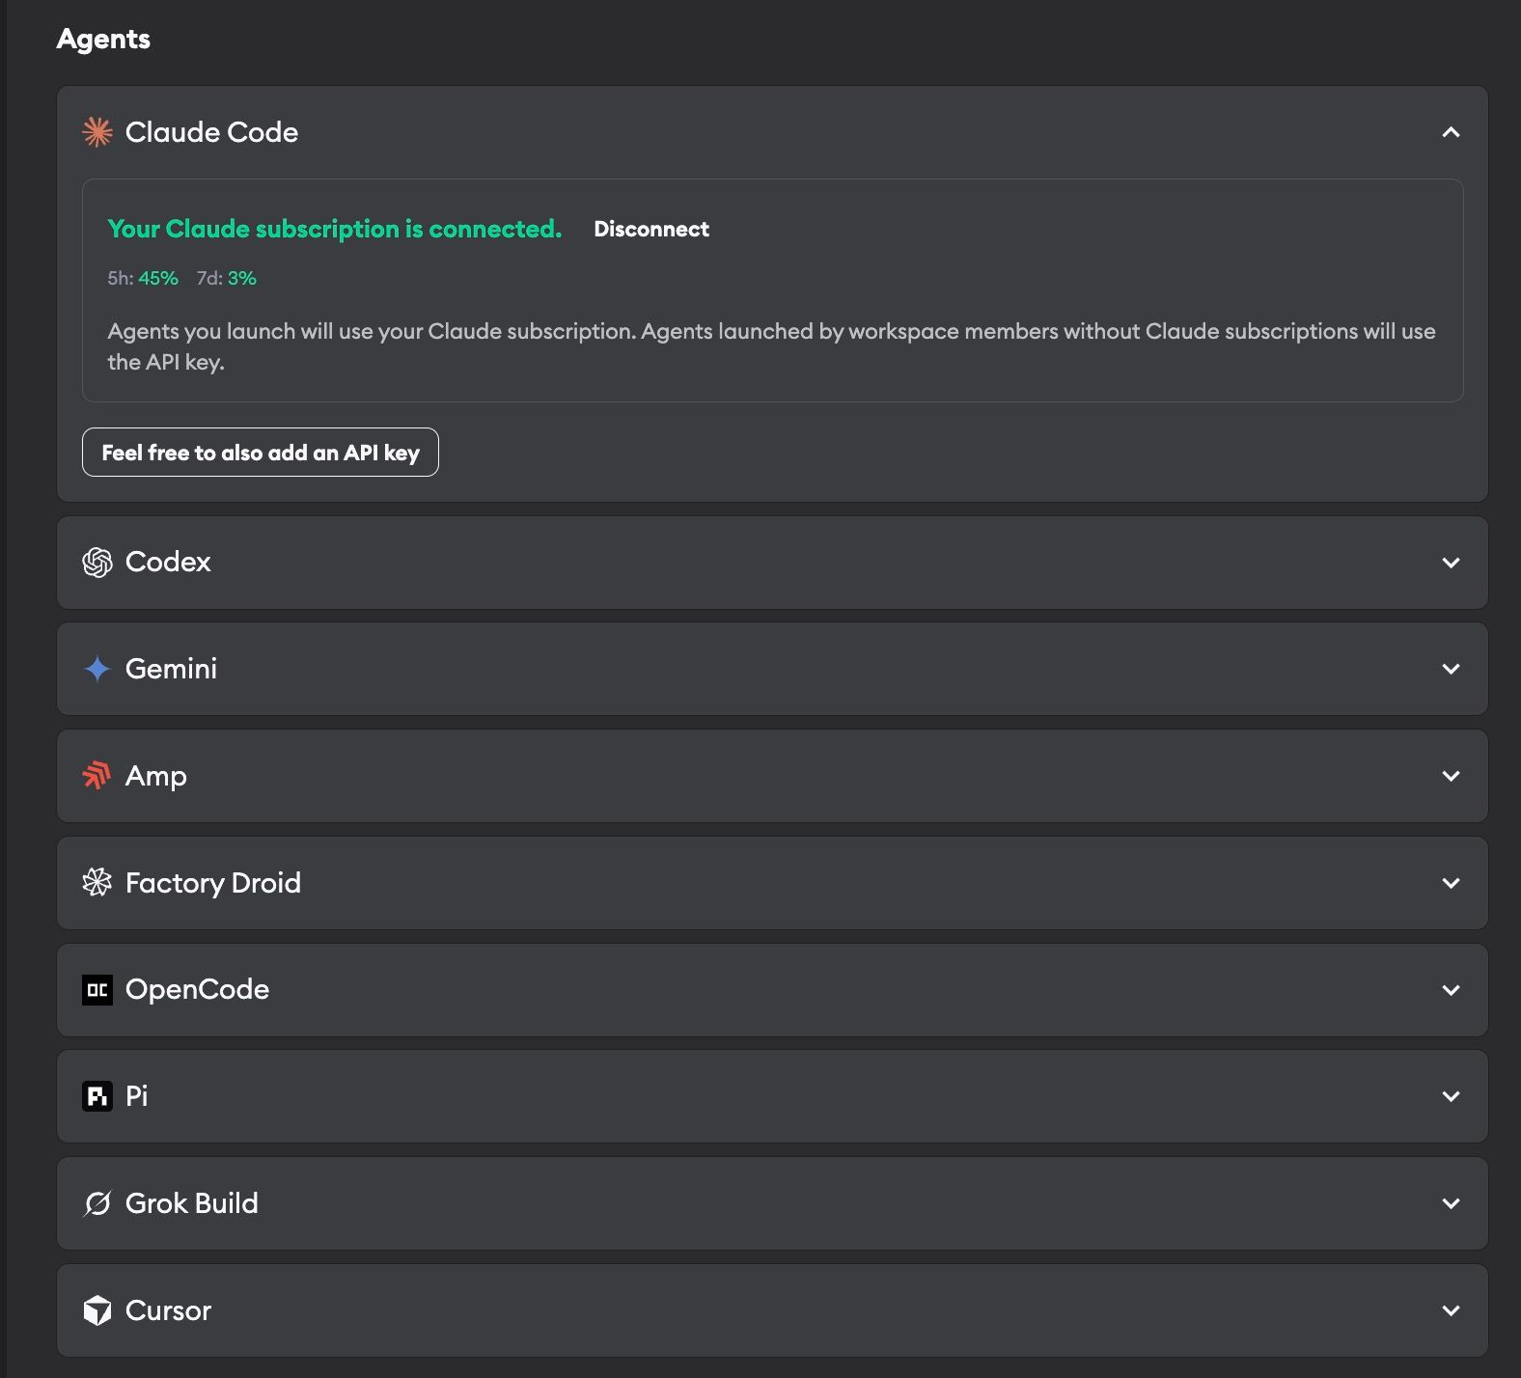The width and height of the screenshot is (1521, 1378).
Task: Click the Amp red arrows icon
Action: tap(97, 776)
